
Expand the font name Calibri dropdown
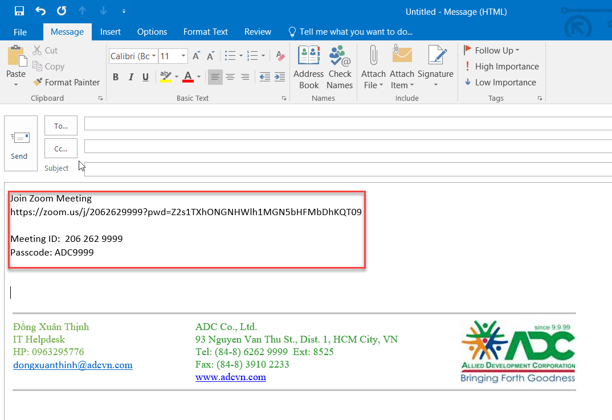coord(154,56)
